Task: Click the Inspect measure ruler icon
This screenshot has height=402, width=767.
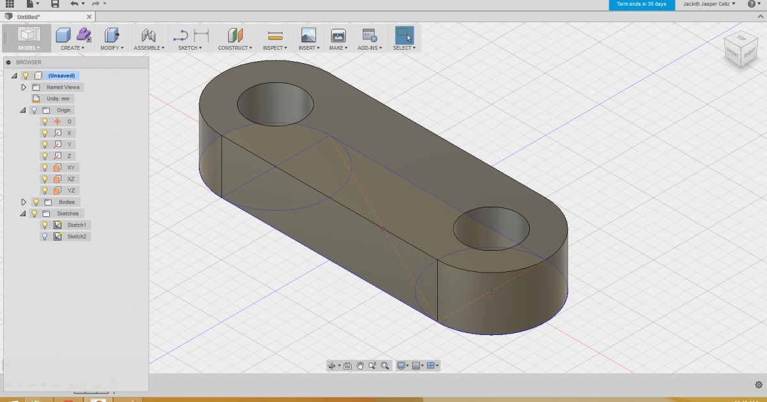Action: click(x=275, y=35)
